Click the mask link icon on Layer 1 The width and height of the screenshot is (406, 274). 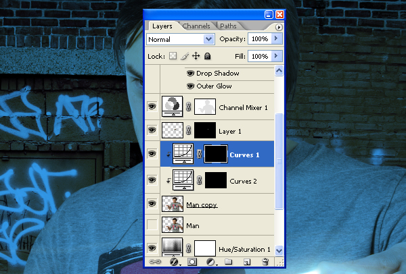tap(189, 130)
